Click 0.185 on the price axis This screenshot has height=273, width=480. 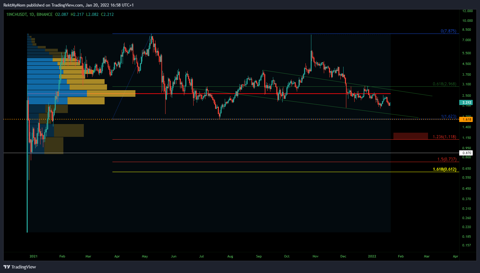[x=467, y=237]
